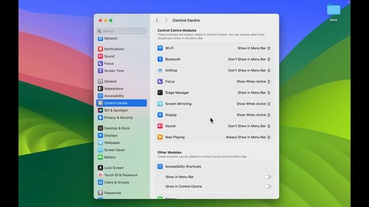Click the Passwords key icon
The image size is (369, 207).
pyautogui.click(x=100, y=193)
